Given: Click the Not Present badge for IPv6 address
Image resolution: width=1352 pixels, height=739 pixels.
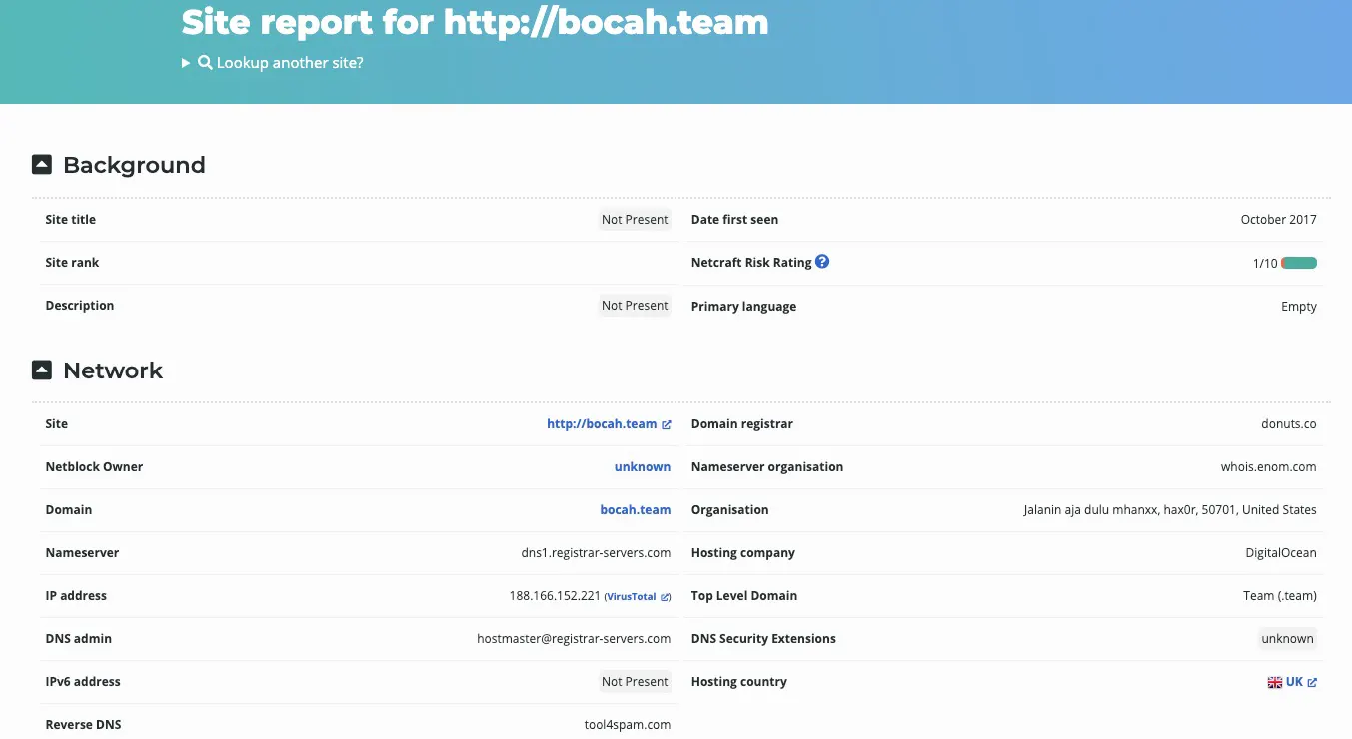Looking at the screenshot, I should click(635, 681).
